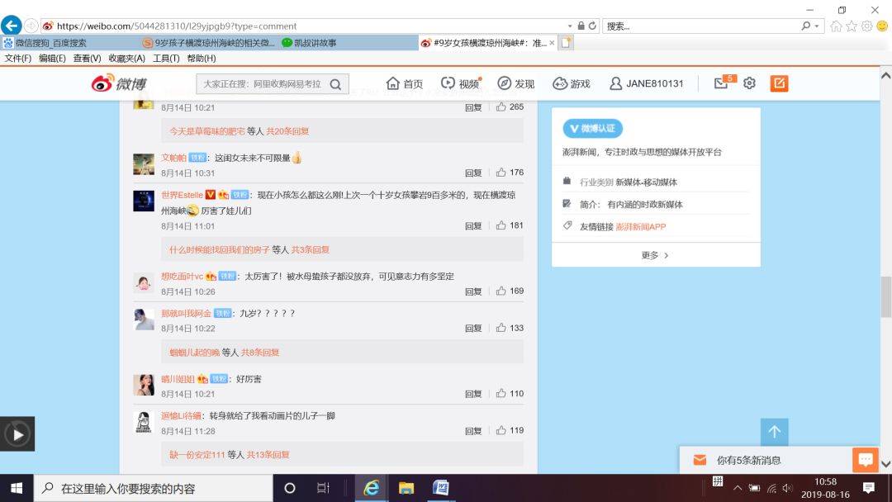Switch to the 凯叔讲故事 tab

point(349,43)
